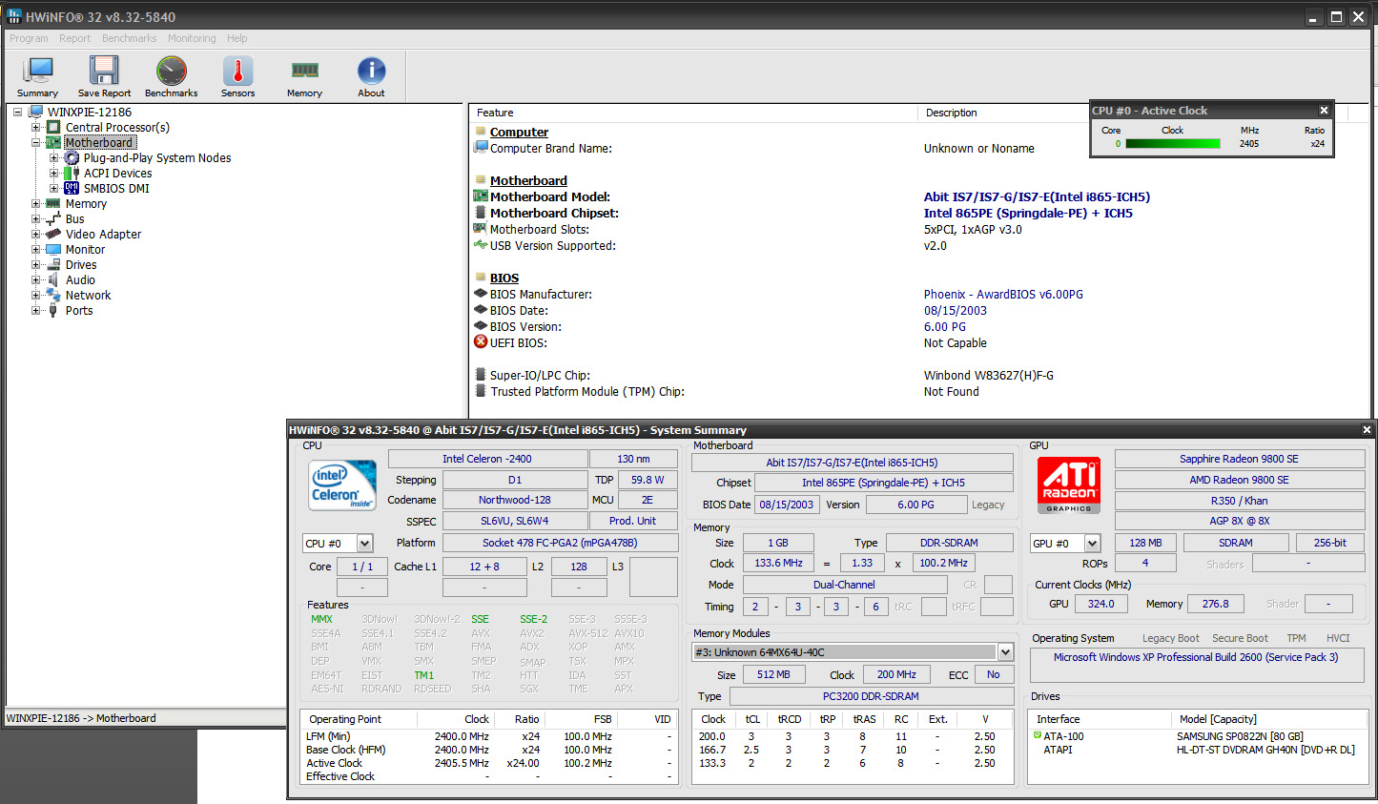Click the Abit IS7 motherboard model link
Screen dimensions: 1378x804
pos(1037,196)
